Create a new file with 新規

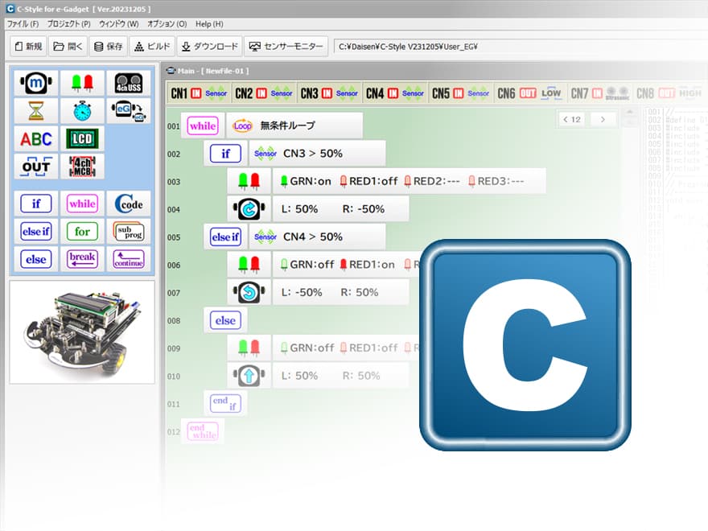point(28,47)
